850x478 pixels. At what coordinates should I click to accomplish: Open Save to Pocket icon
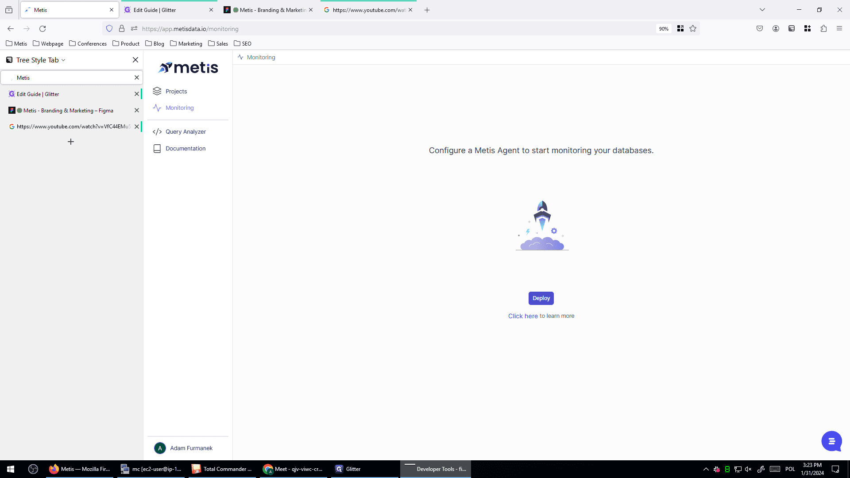[760, 29]
